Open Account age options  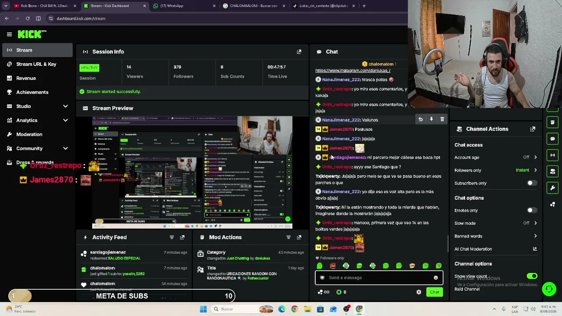tap(496, 157)
